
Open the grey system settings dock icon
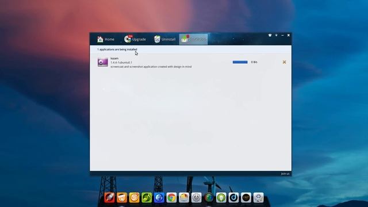click(197, 198)
